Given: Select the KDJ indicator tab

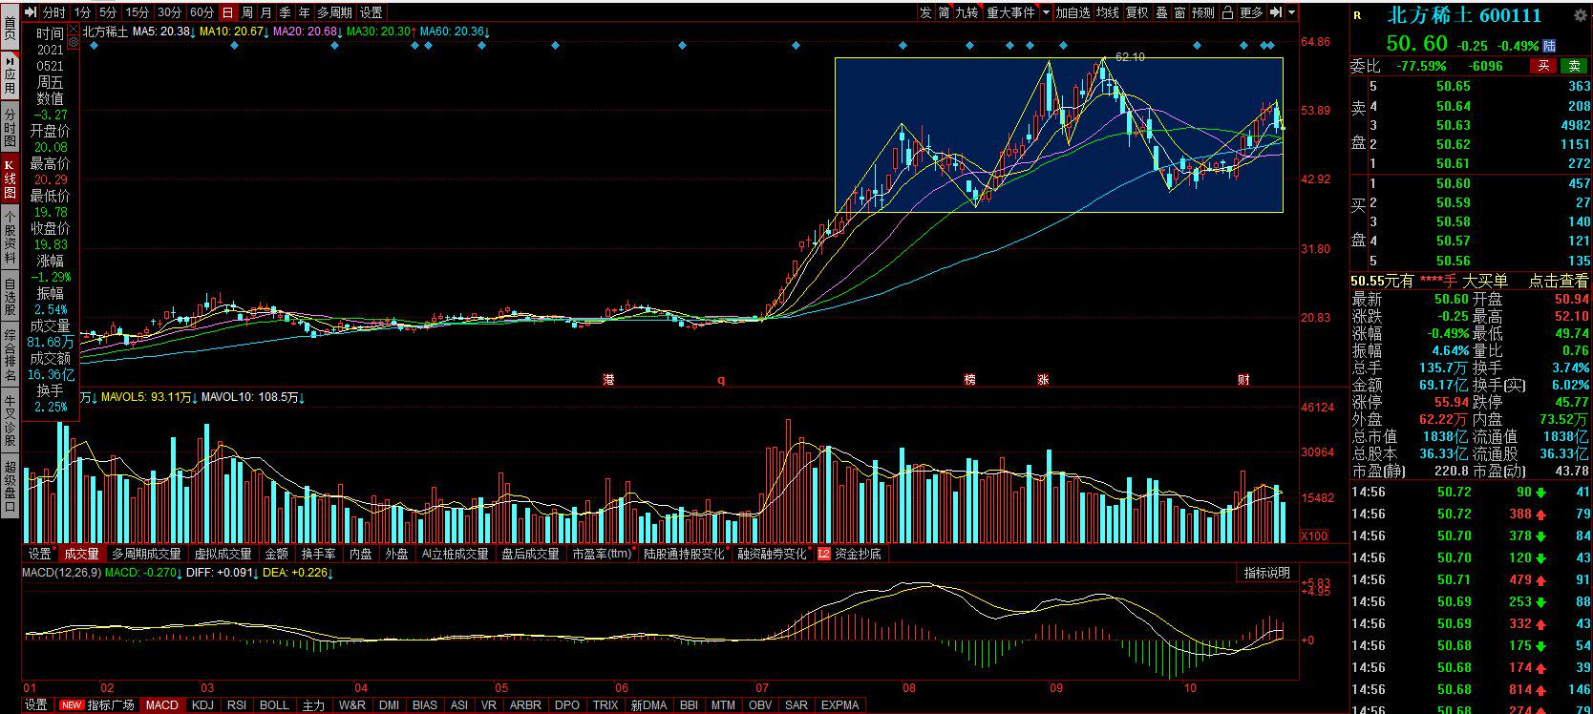Looking at the screenshot, I should point(202,705).
